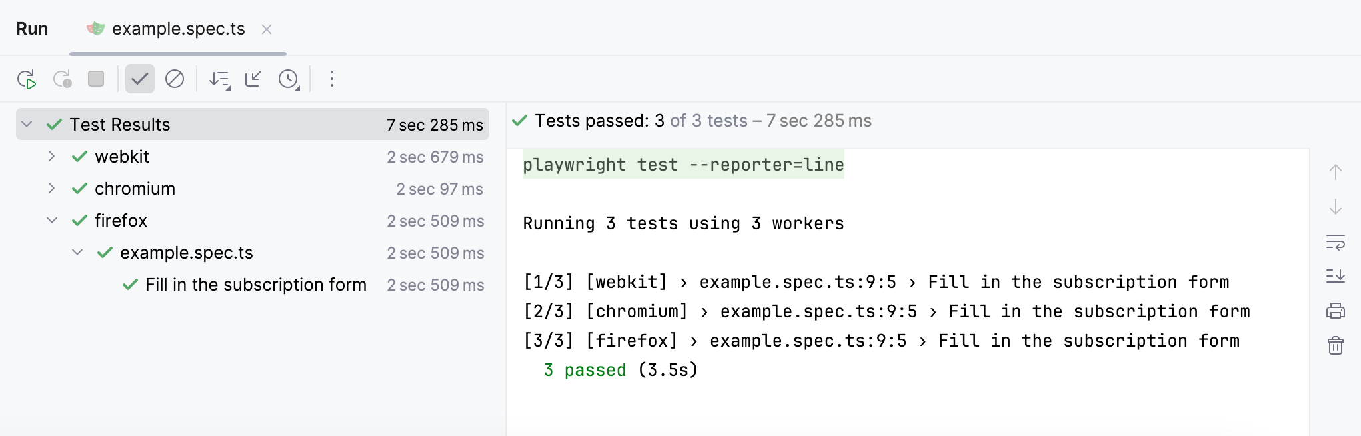Click Scroll to End icon
The image size is (1361, 436).
[1336, 276]
